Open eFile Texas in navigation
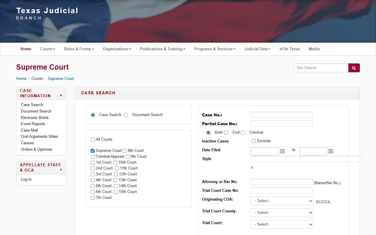 [290, 49]
